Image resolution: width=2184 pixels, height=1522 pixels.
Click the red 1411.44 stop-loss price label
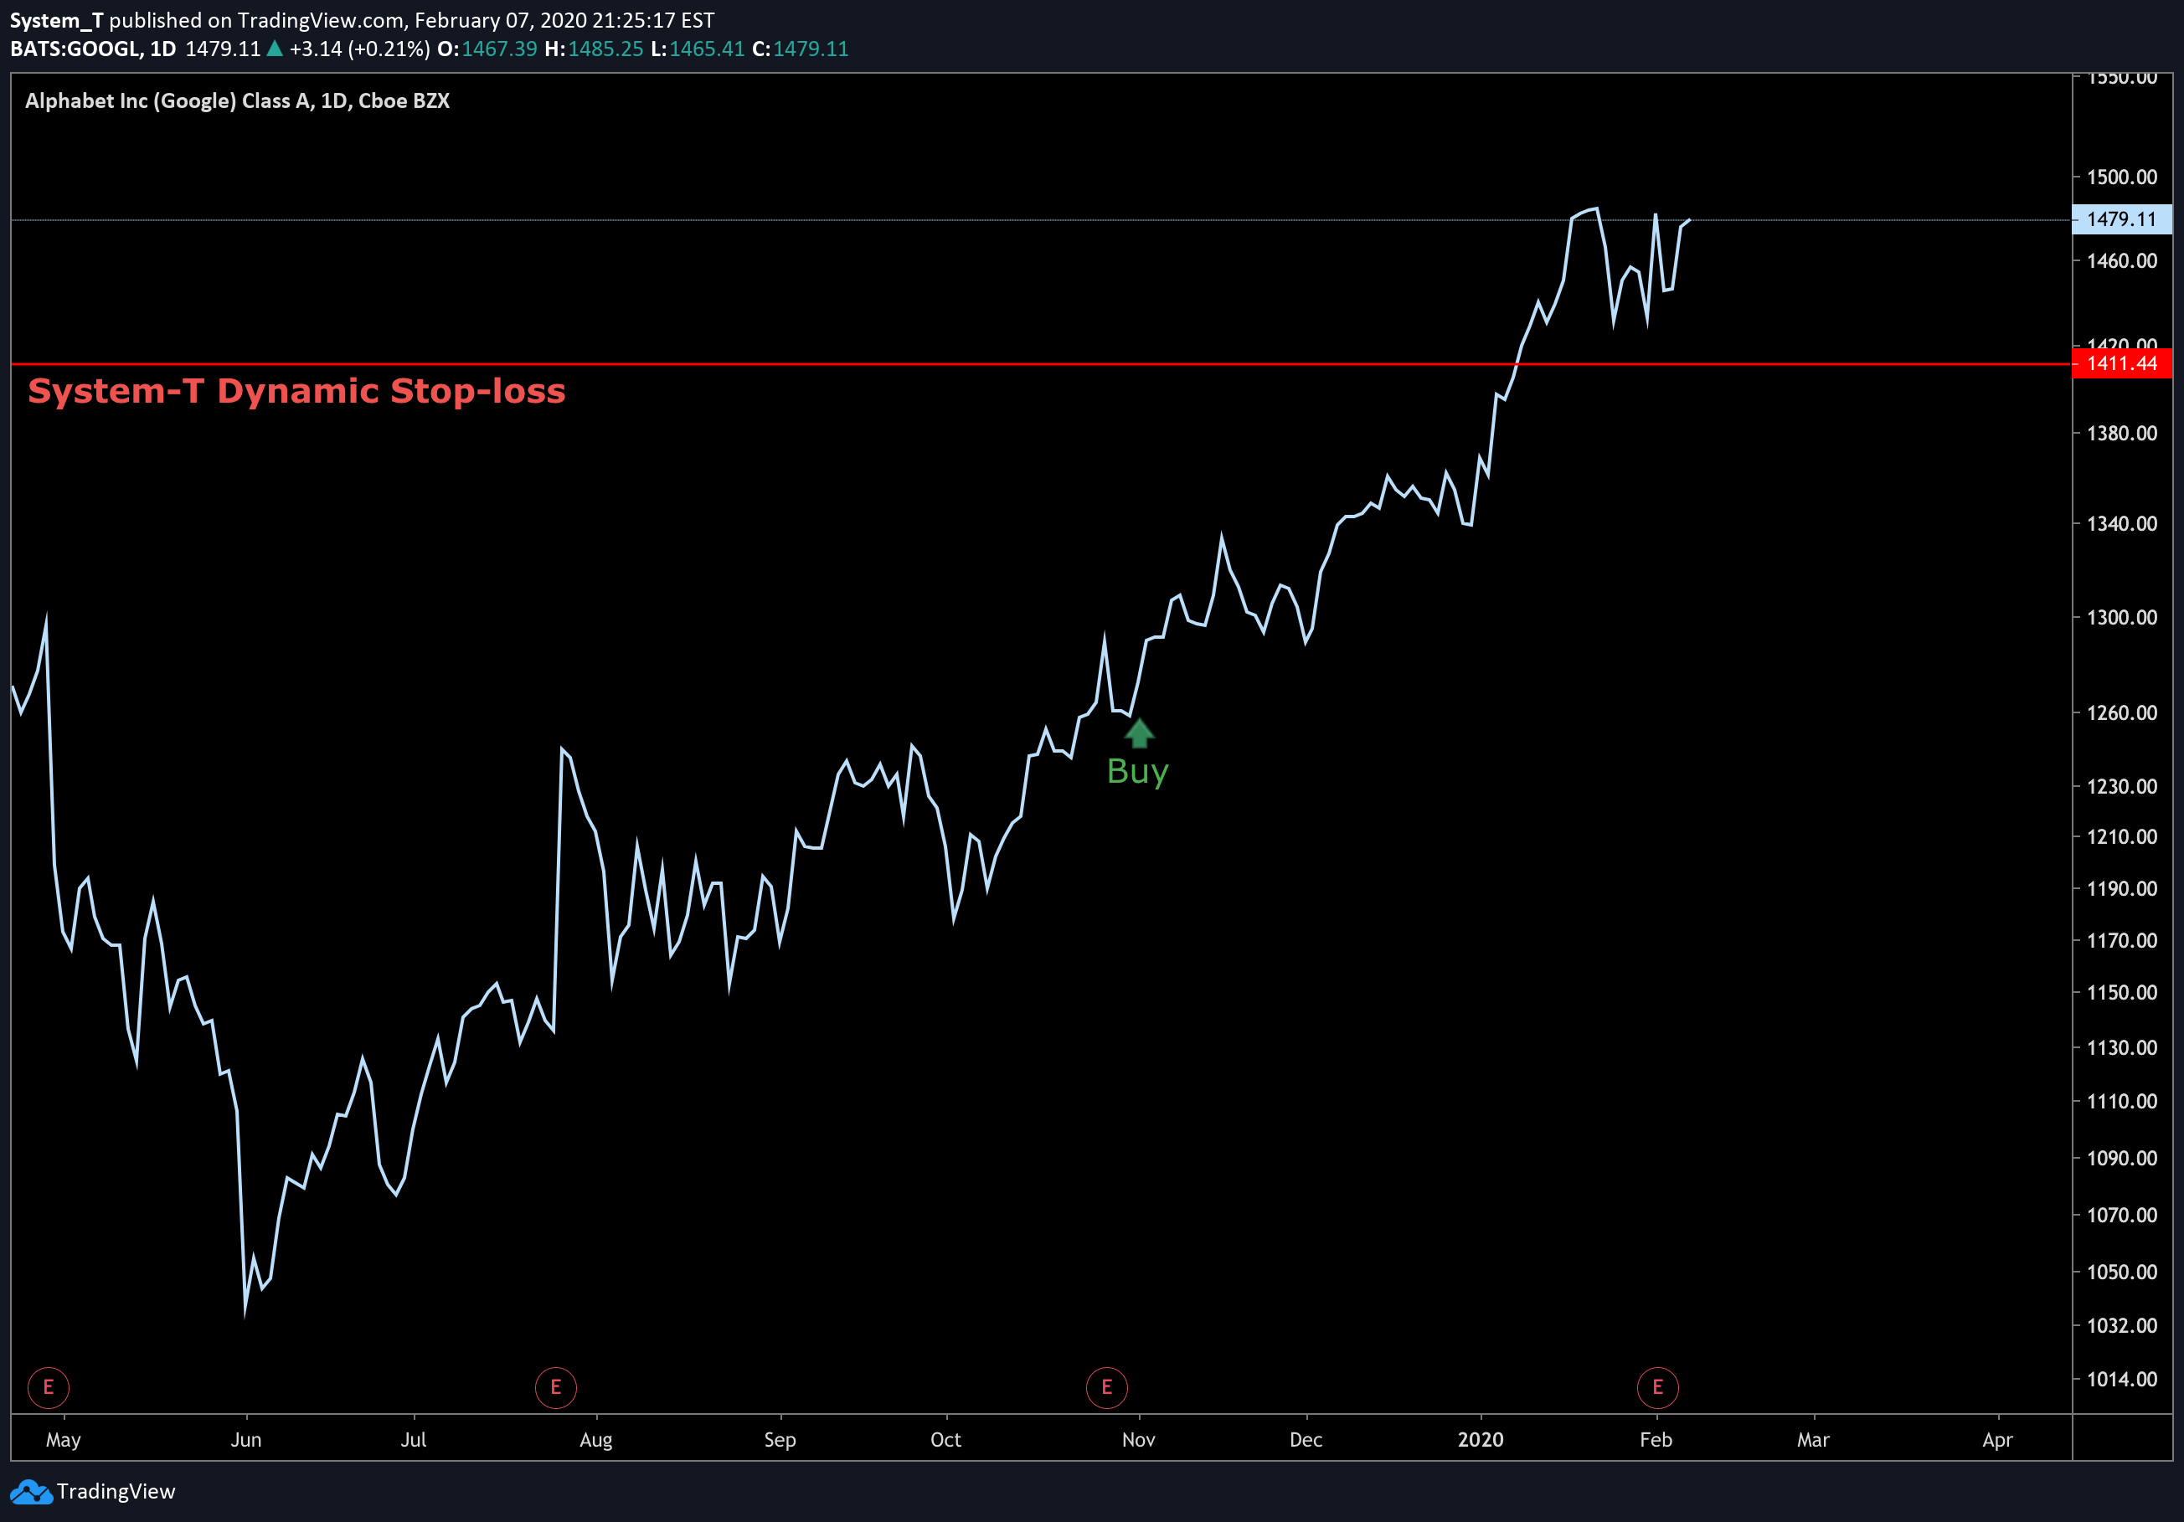2121,363
